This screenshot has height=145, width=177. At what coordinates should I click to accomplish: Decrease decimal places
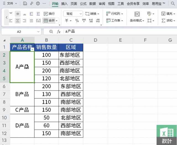click(98, 21)
